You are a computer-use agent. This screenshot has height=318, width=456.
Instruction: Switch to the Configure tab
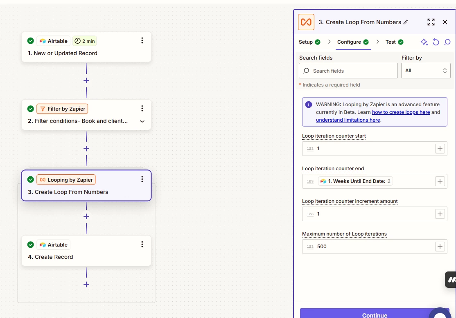pyautogui.click(x=353, y=42)
